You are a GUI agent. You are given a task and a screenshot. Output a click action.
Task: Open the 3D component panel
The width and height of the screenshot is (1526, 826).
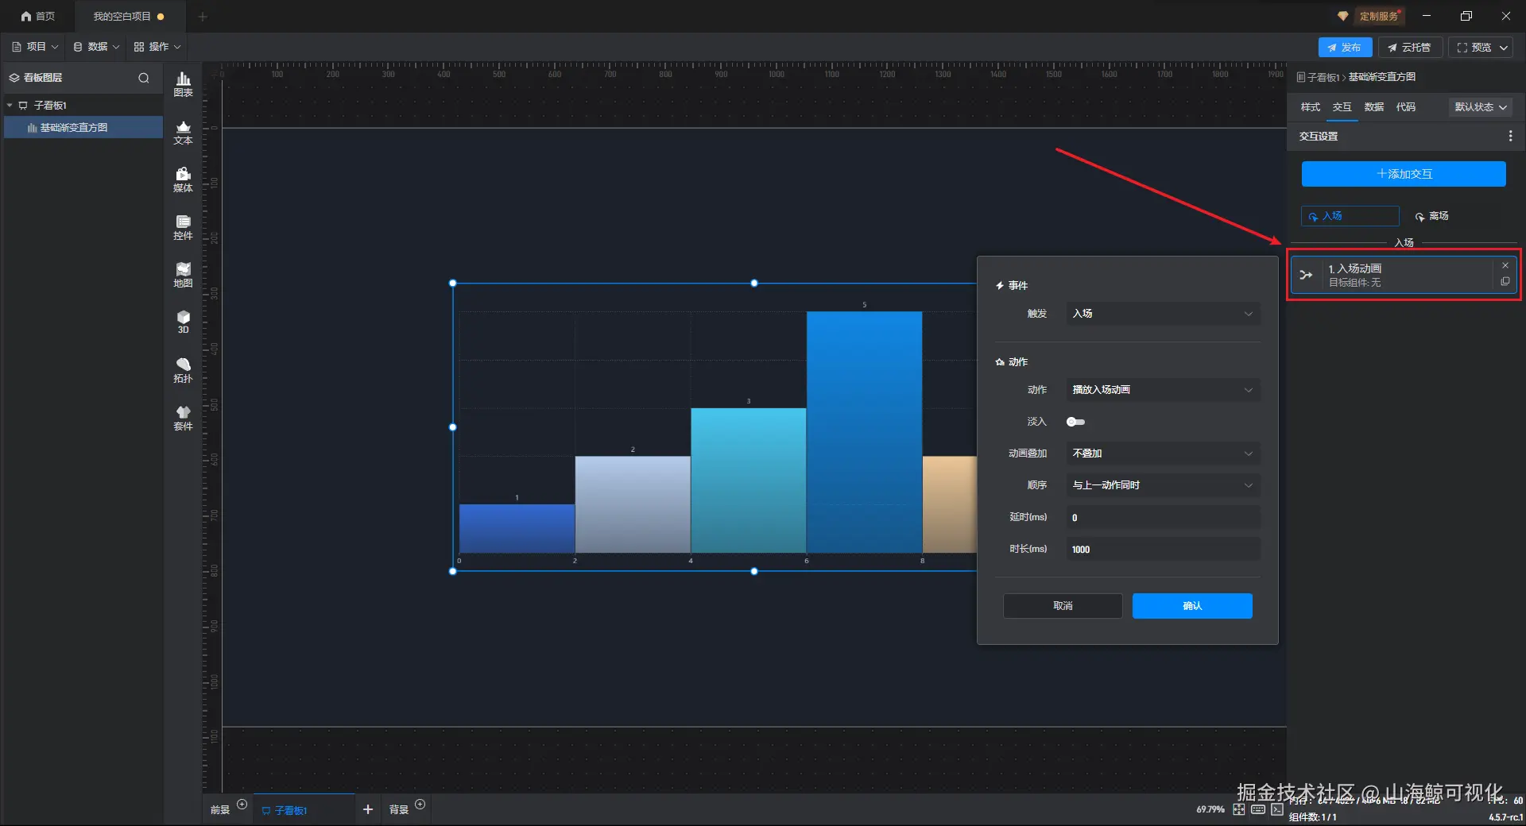183,322
